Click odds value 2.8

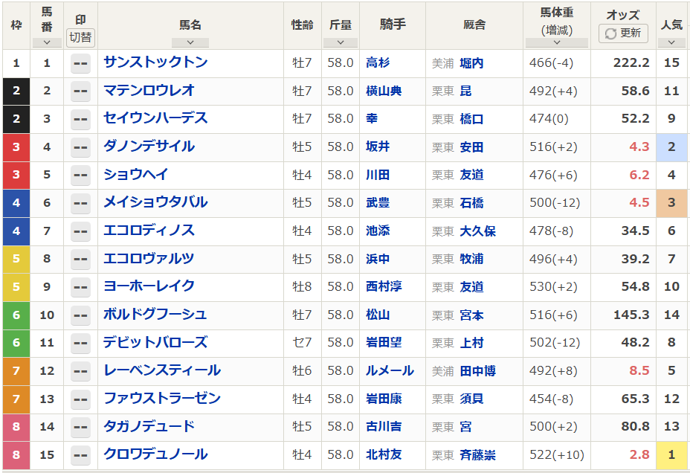[x=639, y=454]
